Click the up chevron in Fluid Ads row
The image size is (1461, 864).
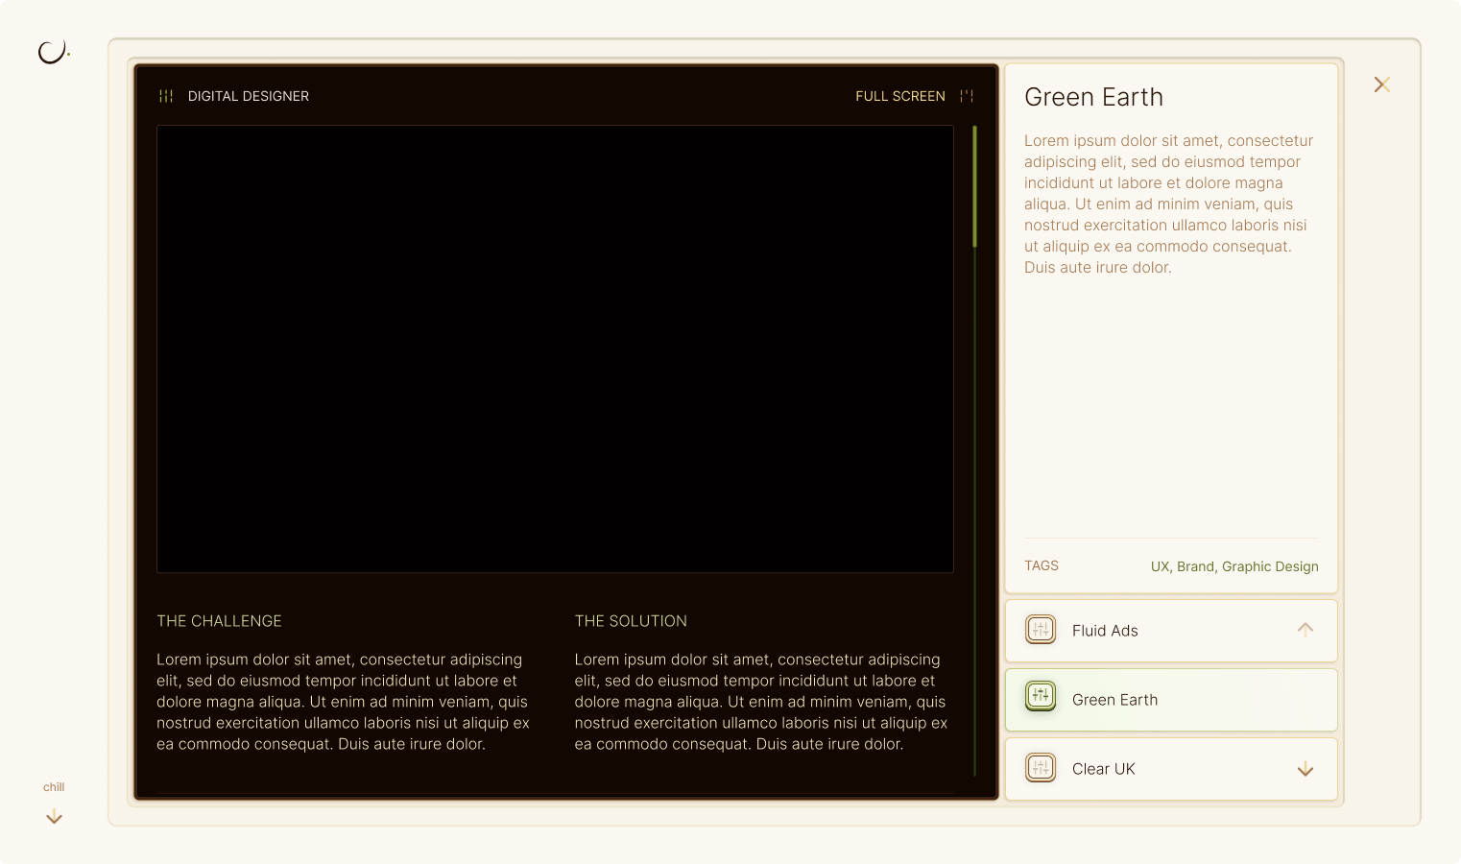[x=1305, y=629]
